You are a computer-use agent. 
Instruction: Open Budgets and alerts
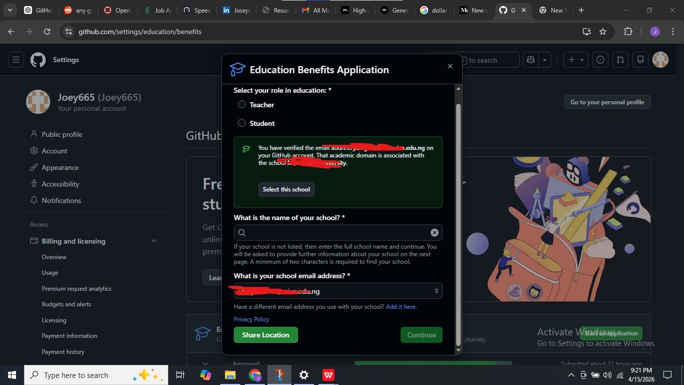click(67, 304)
